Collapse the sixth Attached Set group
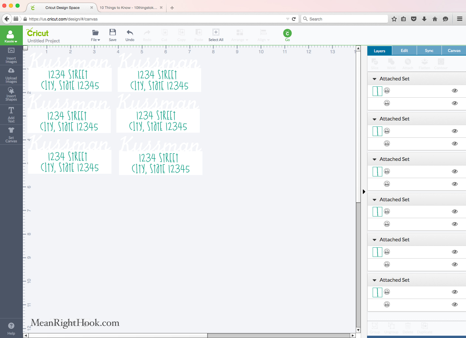 pyautogui.click(x=374, y=280)
